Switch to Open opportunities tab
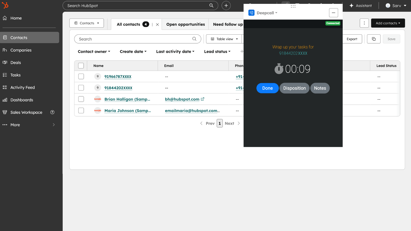This screenshot has width=411, height=231. point(185,24)
